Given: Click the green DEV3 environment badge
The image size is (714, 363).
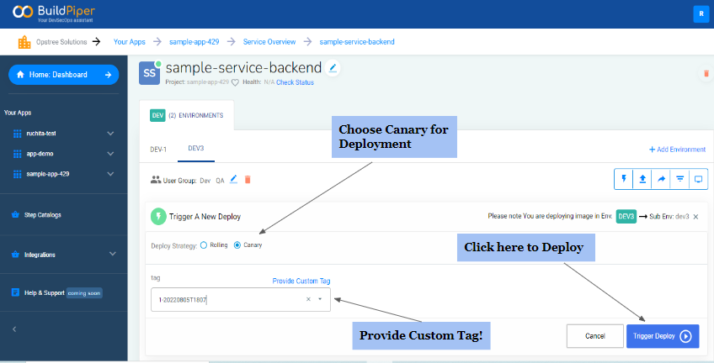Looking at the screenshot, I should [x=626, y=217].
